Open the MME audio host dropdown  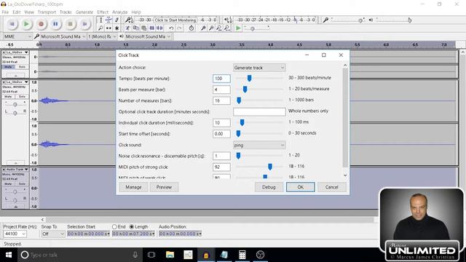coord(17,36)
